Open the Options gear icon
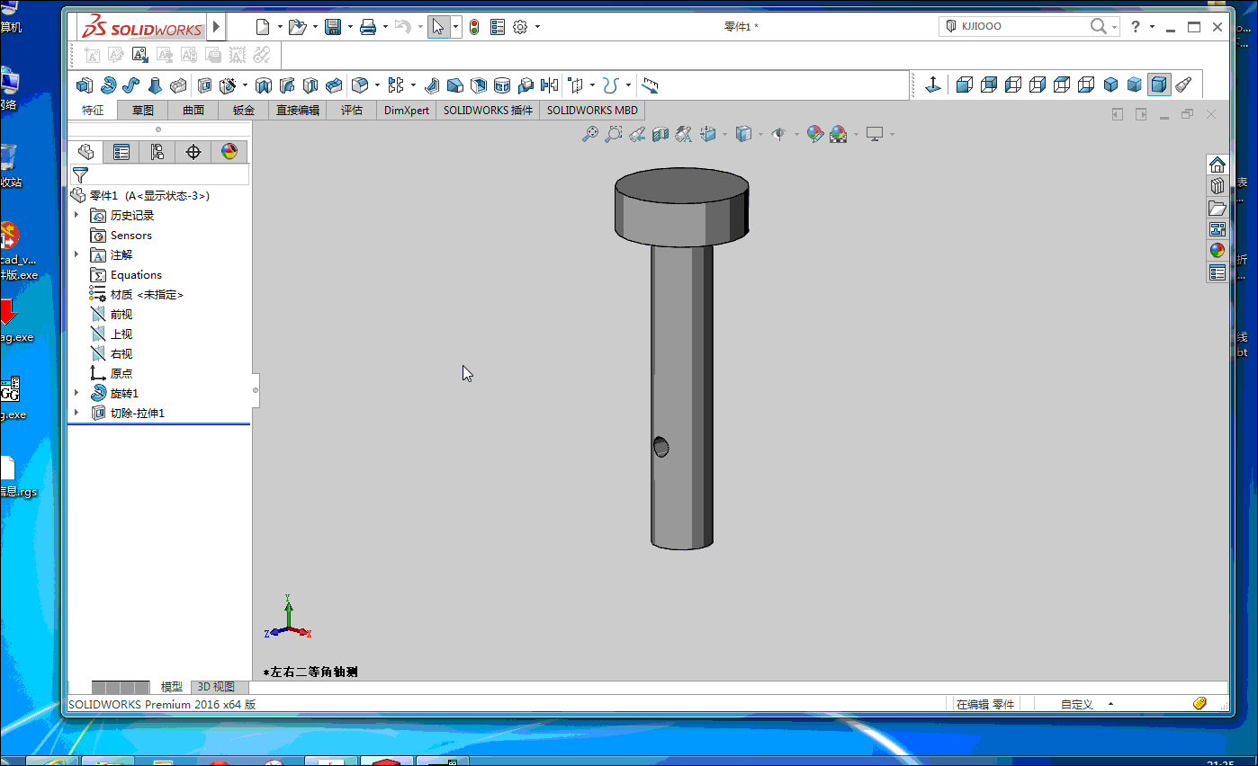Image resolution: width=1258 pixels, height=766 pixels. click(x=520, y=27)
